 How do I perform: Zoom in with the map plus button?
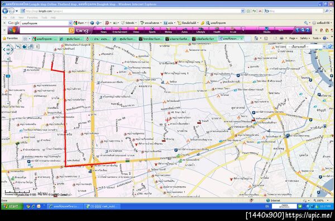(x=8, y=59)
